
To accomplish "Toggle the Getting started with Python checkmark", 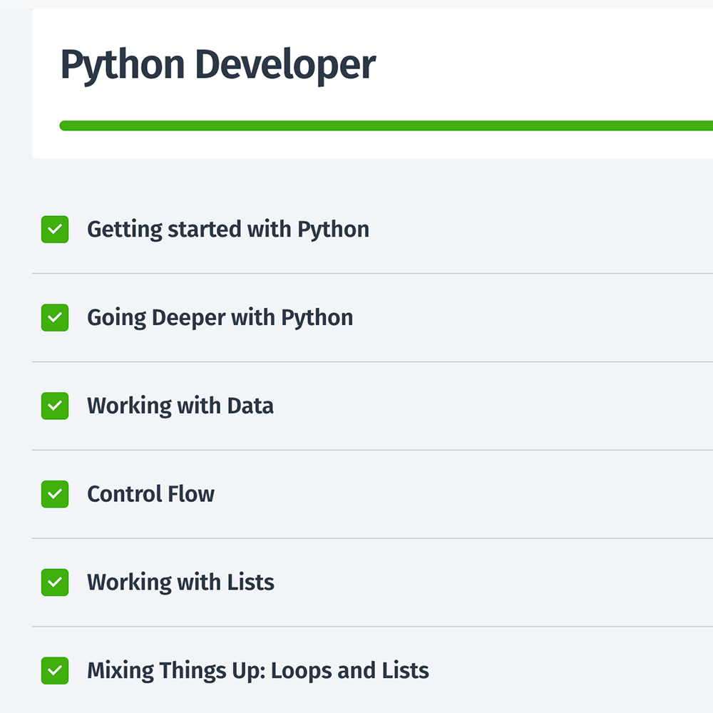I will pos(55,230).
